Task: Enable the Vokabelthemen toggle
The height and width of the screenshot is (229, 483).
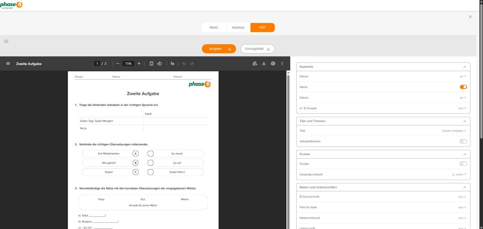Action: click(x=463, y=141)
